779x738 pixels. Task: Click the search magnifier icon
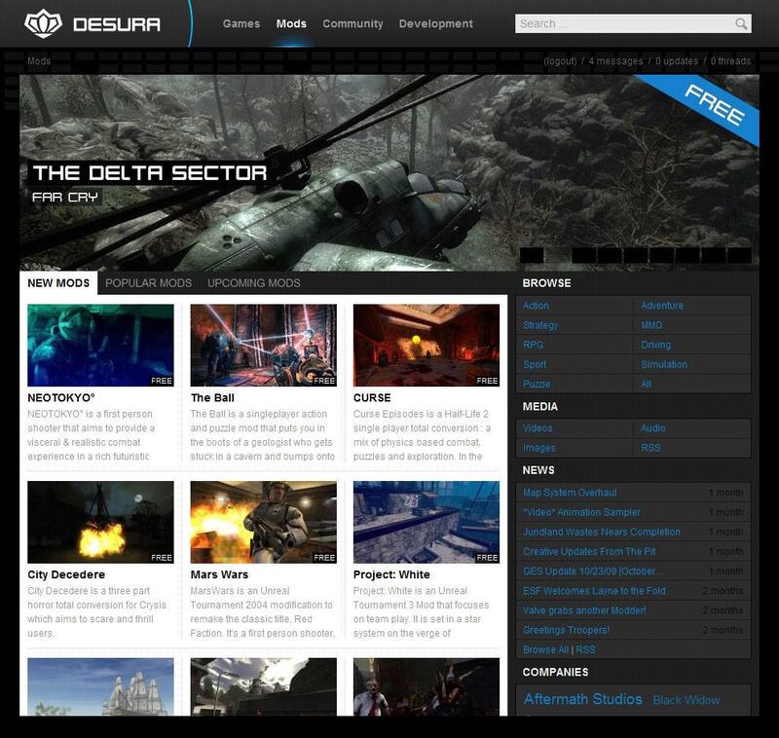(742, 24)
